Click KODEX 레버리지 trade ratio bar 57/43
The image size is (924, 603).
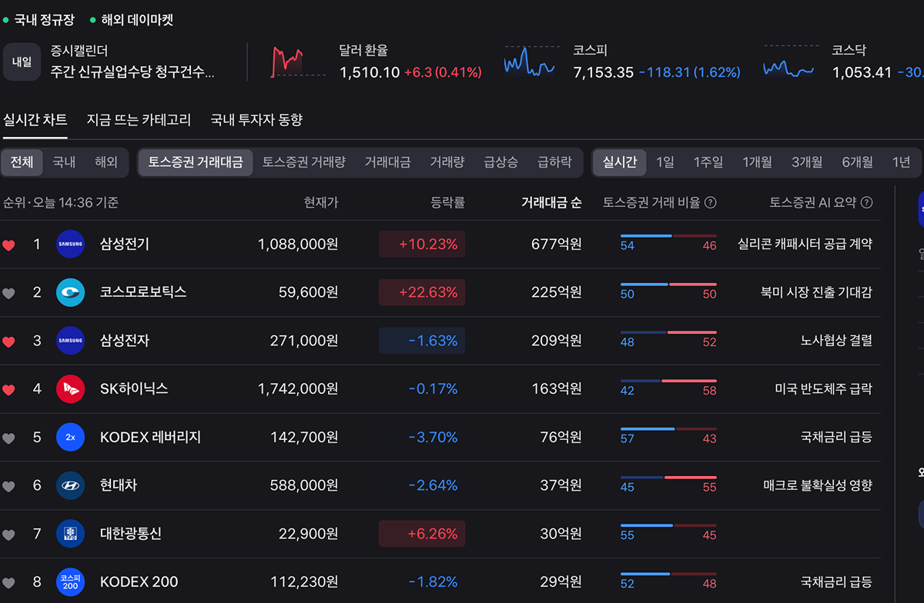(668, 435)
